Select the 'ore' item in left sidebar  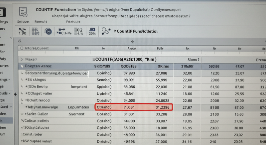(x=3, y=45)
